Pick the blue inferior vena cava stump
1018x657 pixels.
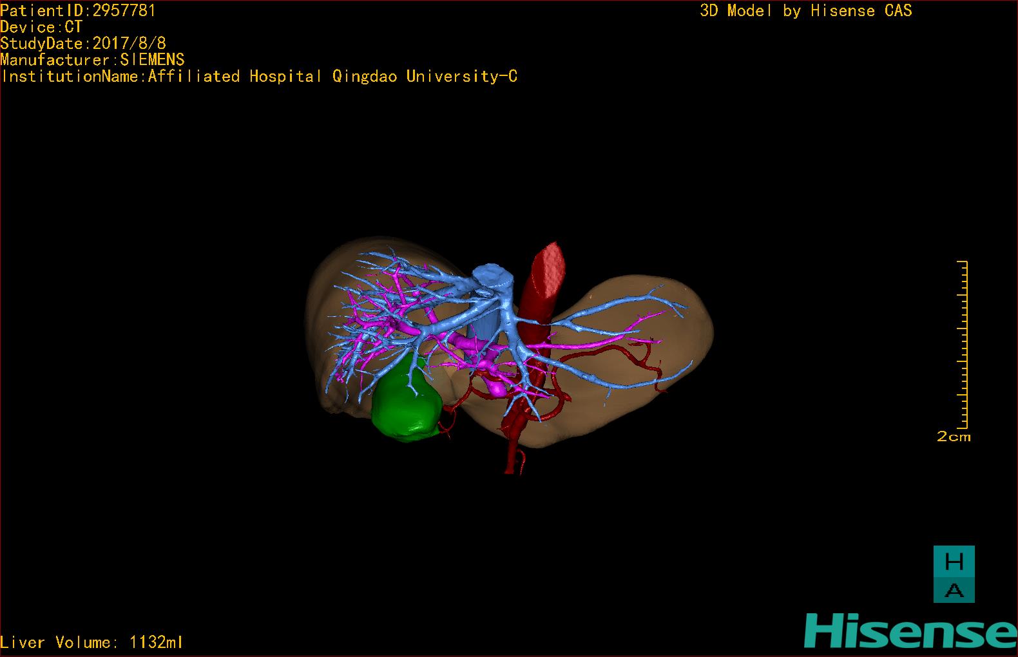493,278
